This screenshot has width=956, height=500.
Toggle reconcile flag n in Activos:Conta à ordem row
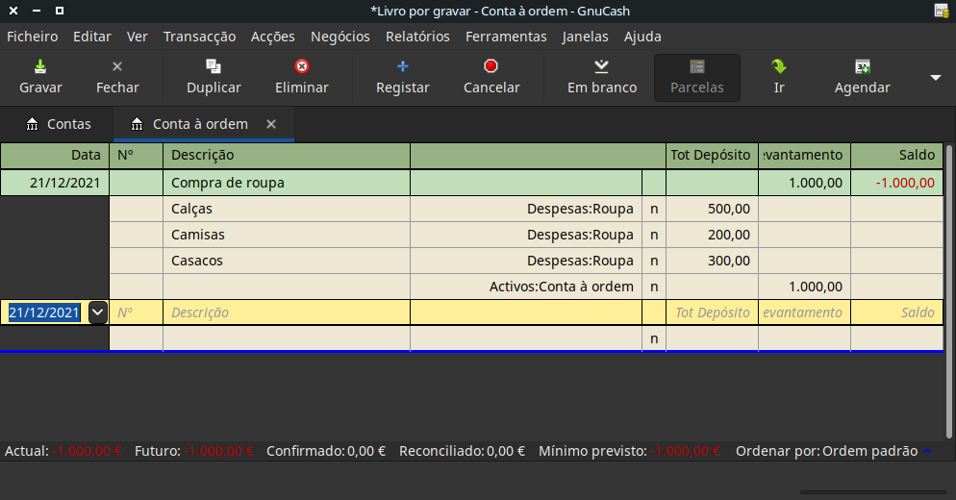(654, 287)
